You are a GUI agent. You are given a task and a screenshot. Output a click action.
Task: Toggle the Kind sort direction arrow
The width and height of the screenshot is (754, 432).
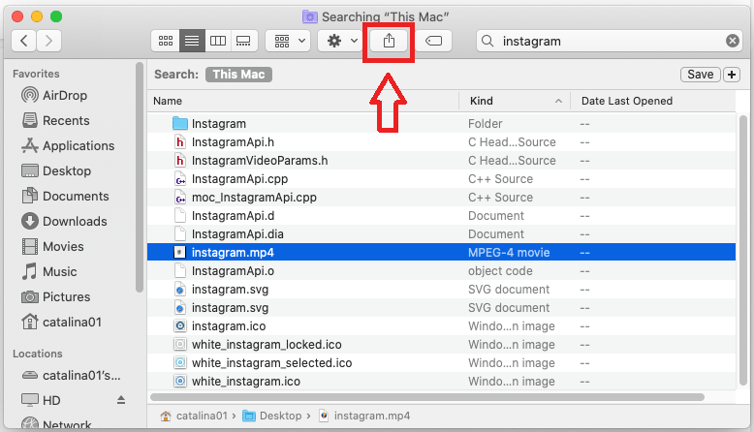[558, 101]
